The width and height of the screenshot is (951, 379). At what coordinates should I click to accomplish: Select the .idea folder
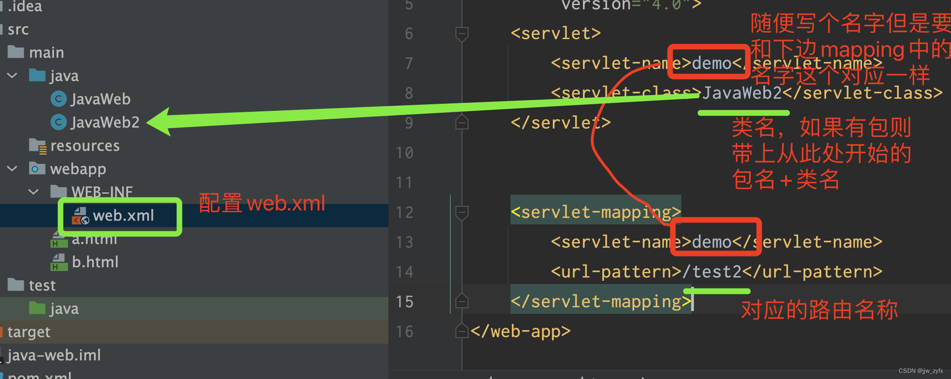coord(25,7)
